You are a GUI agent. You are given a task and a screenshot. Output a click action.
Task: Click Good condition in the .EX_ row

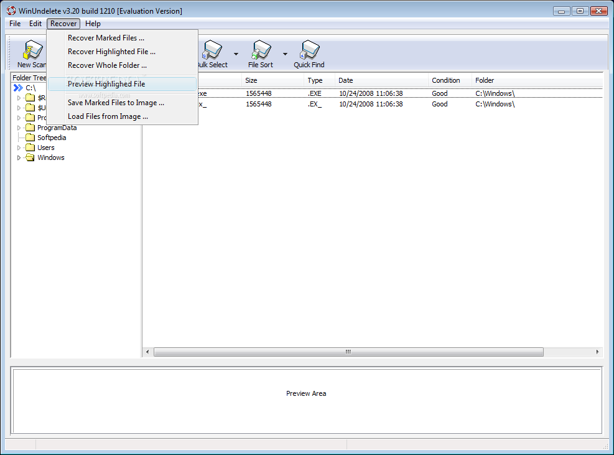point(440,104)
